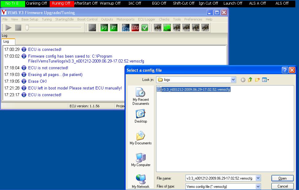Go to My Computer in places bar
This screenshot has height=190, width=299.
pos(141,160)
